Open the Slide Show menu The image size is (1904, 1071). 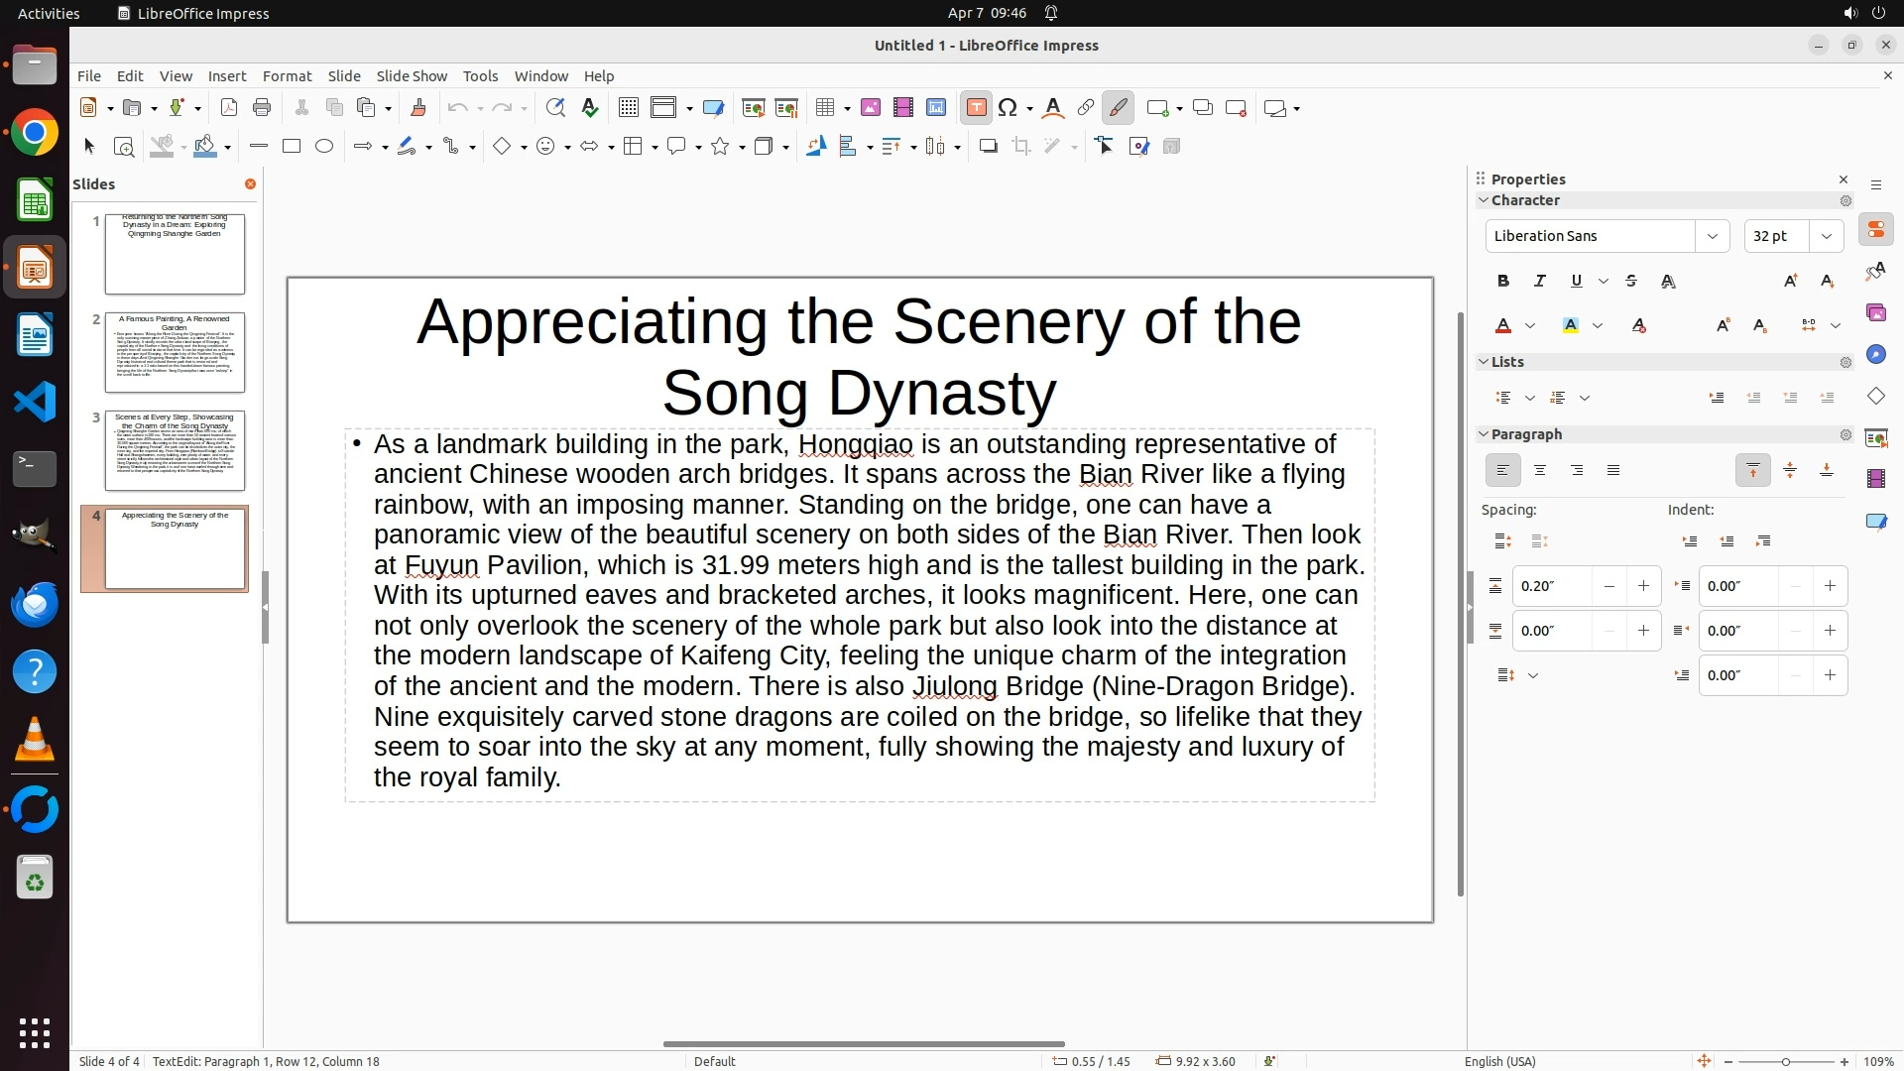tap(412, 76)
